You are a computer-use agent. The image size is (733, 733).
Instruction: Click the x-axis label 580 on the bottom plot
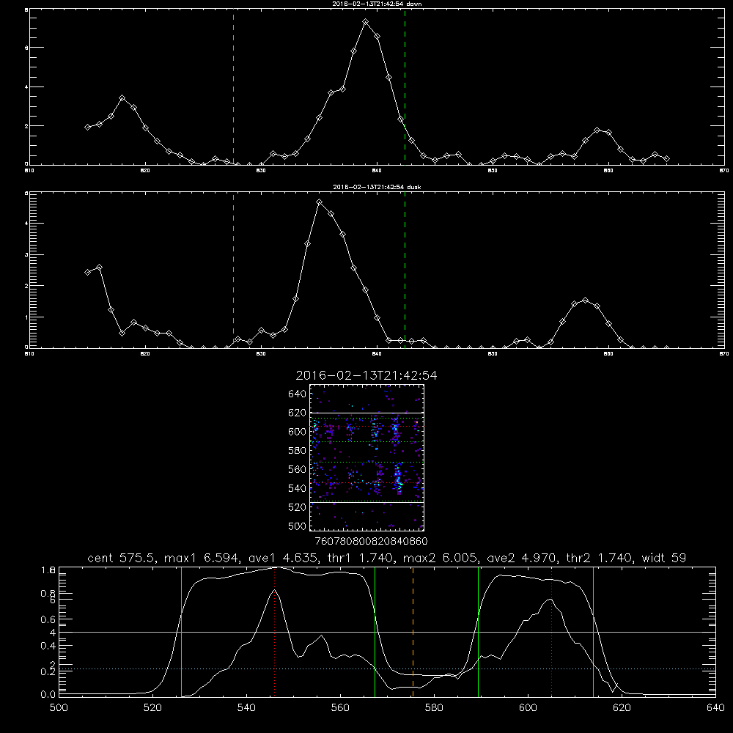coord(434,708)
